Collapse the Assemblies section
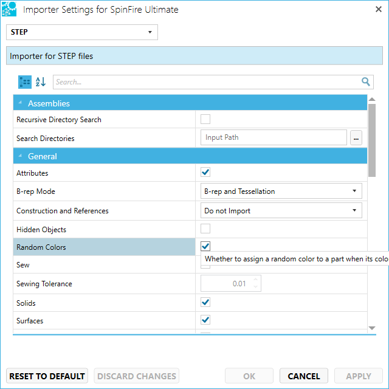Image resolution: width=389 pixels, height=389 pixels. (20, 103)
